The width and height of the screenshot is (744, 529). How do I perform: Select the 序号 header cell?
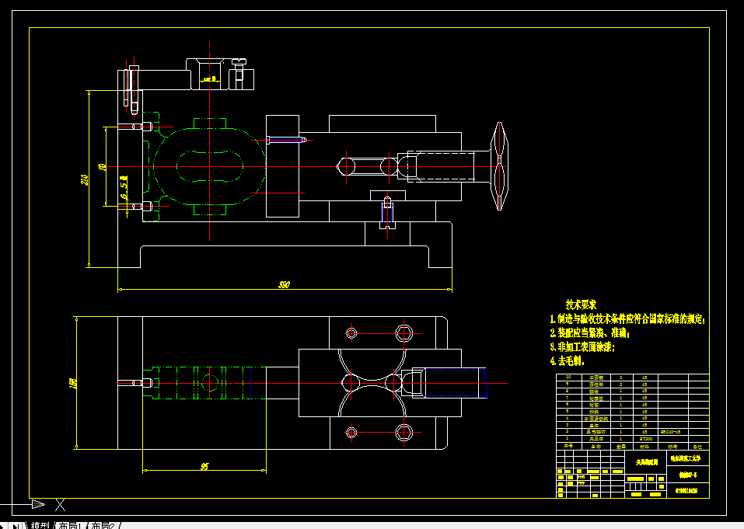point(568,446)
